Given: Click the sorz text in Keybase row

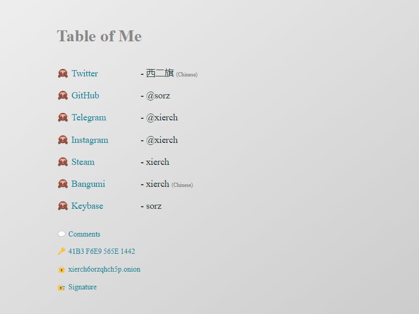Looking at the screenshot, I should 153,206.
